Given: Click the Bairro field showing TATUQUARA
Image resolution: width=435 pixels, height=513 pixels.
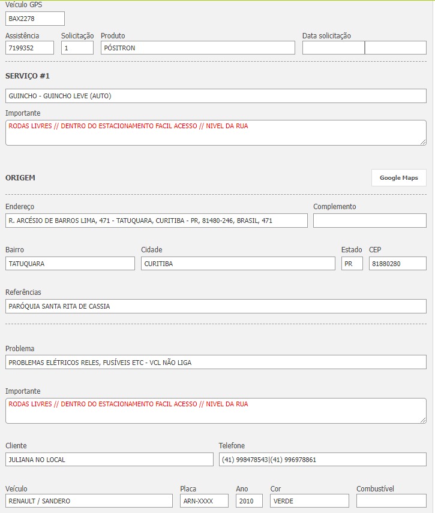Looking at the screenshot, I should [70, 264].
